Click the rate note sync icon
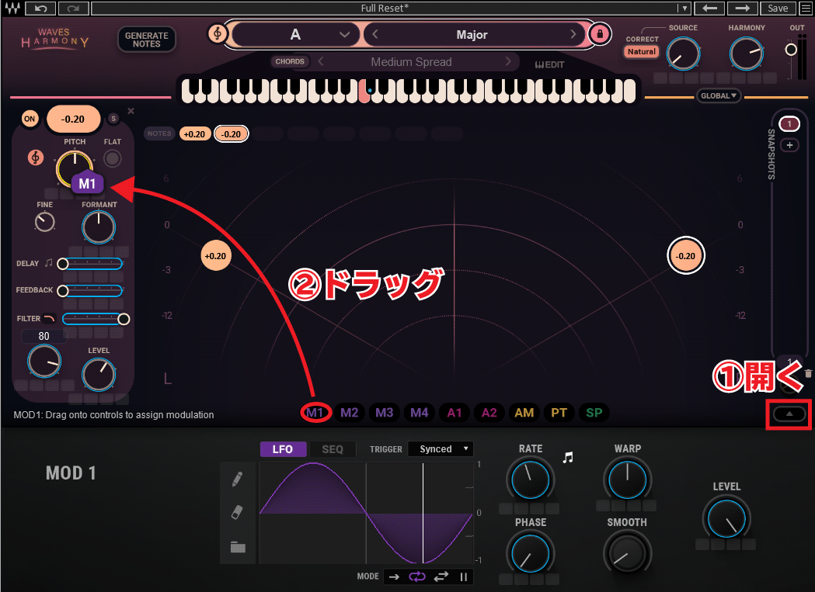 (568, 458)
